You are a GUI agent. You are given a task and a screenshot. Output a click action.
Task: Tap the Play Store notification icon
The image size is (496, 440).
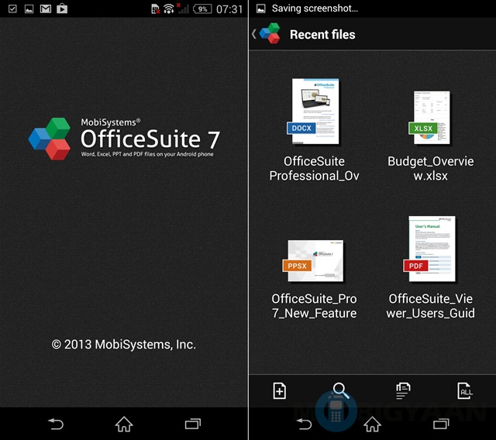[62, 9]
